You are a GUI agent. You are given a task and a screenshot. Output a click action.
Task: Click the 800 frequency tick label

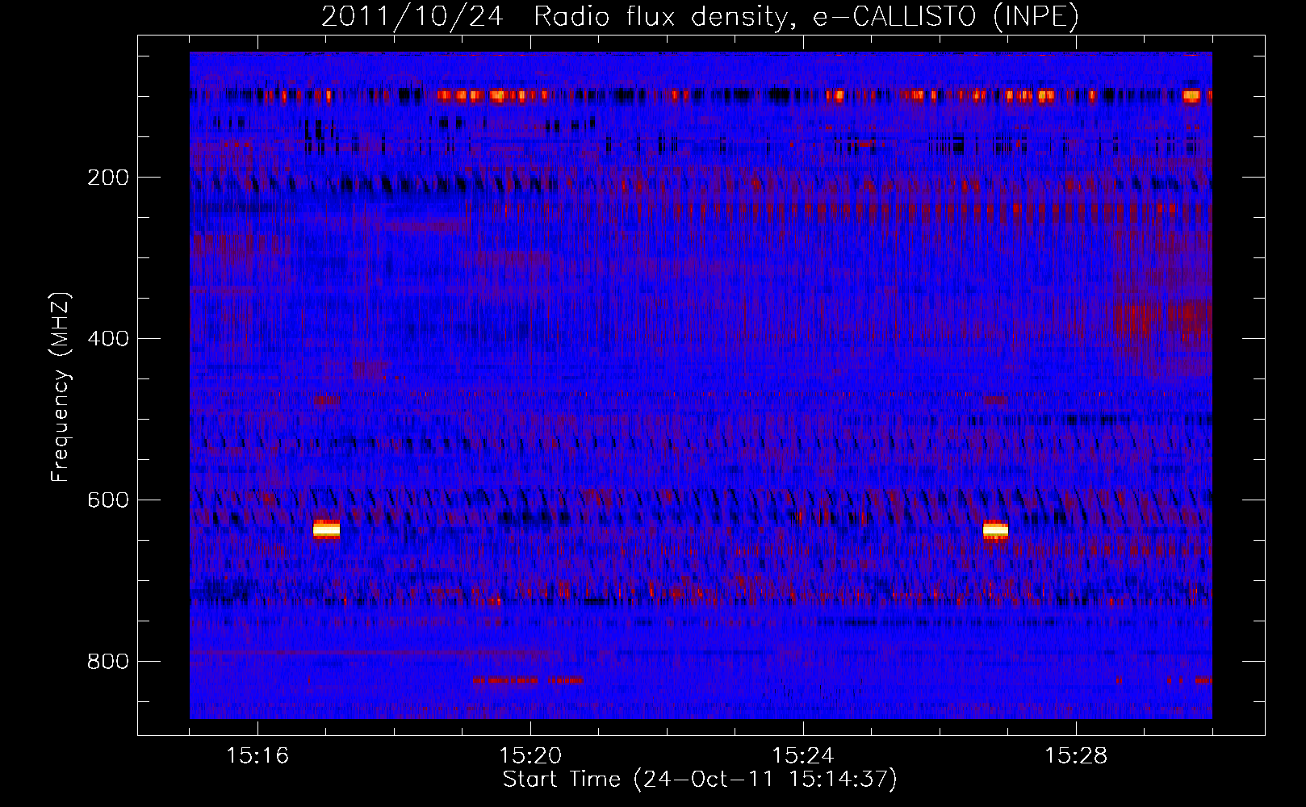pyautogui.click(x=108, y=662)
